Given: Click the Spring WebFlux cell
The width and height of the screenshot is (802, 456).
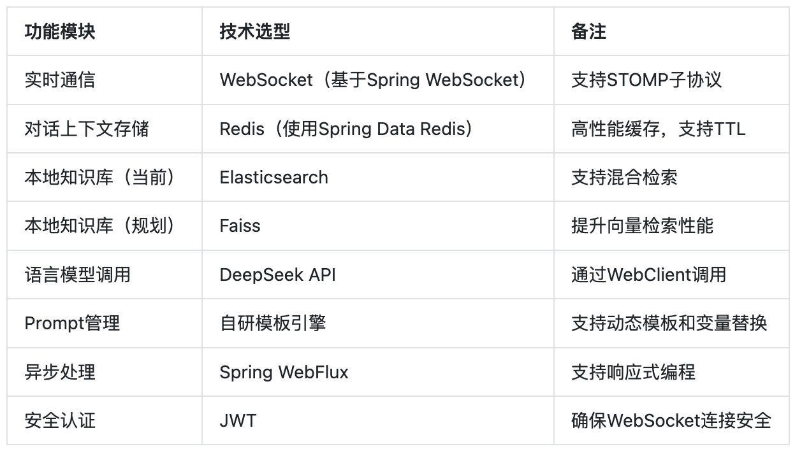Looking at the screenshot, I should [284, 372].
